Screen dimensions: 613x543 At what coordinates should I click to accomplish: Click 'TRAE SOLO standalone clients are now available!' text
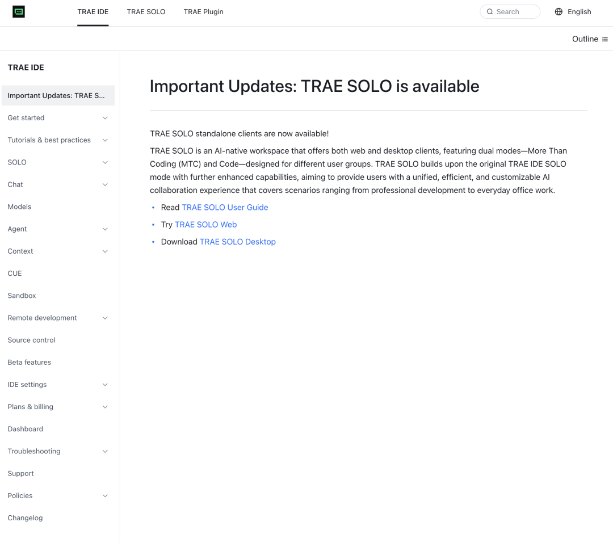(x=240, y=134)
